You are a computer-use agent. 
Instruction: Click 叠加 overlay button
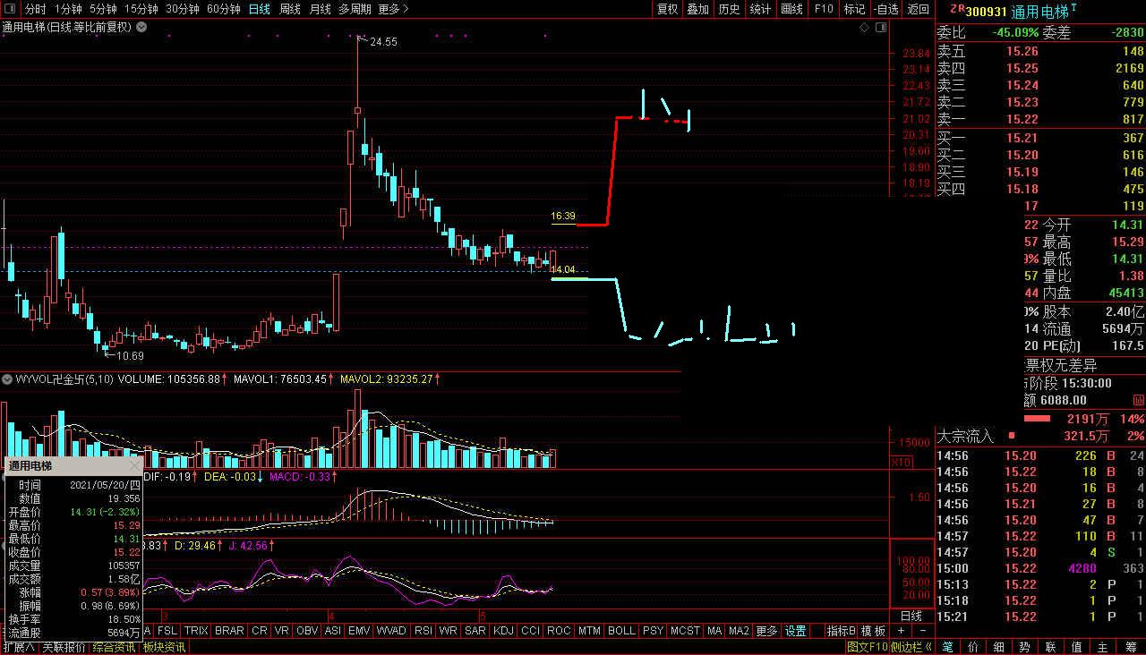coord(698,9)
